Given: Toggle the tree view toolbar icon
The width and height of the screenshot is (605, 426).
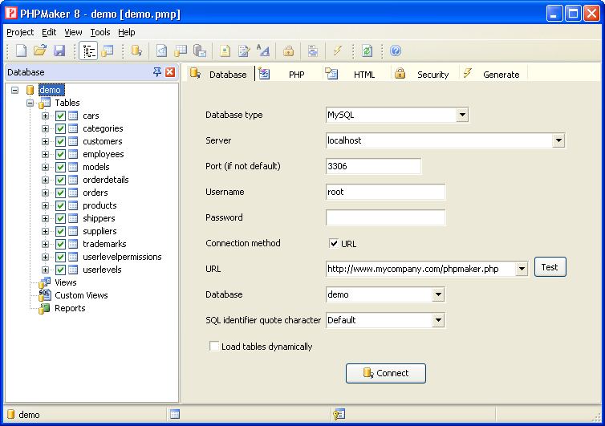Looking at the screenshot, I should pos(88,51).
